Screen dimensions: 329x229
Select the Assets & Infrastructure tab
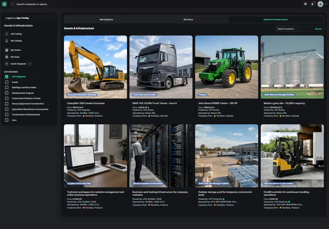(276, 20)
